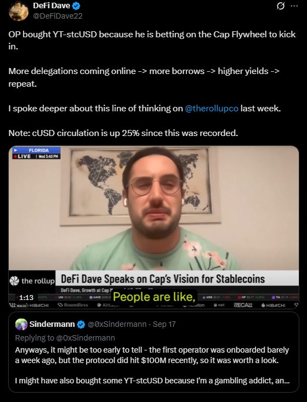This screenshot has width=307, height=402.
Task: Open Sindermann's profile avatar
Action: 21,324
